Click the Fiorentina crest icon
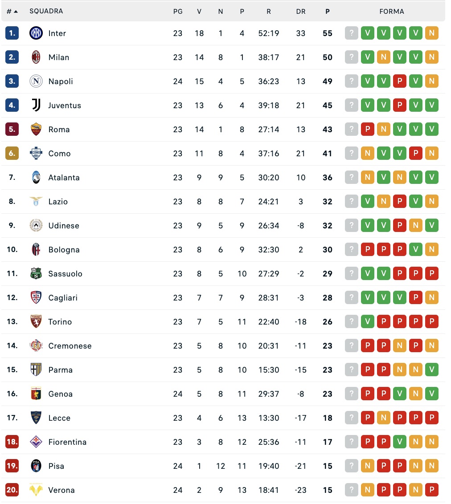This screenshot has width=451, height=504. pos(36,442)
